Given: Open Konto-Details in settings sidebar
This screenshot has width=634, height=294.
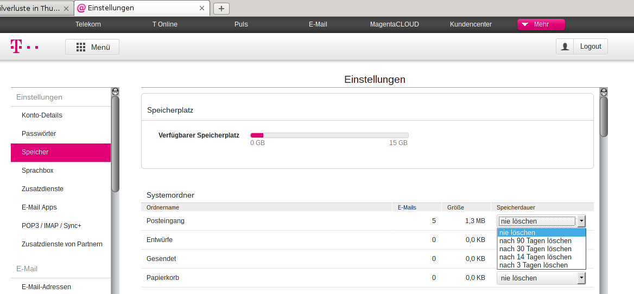Looking at the screenshot, I should pos(42,115).
